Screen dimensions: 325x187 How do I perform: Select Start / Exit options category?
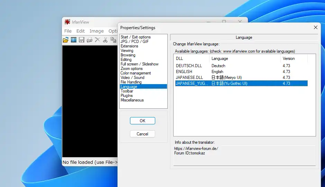[136, 37]
